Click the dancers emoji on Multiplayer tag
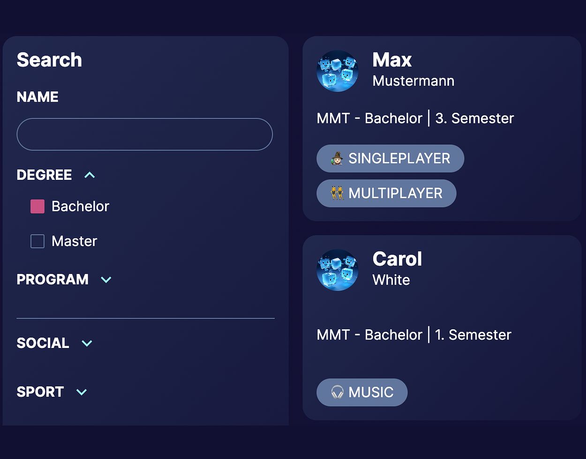Screen dimensions: 586x459 coord(337,193)
